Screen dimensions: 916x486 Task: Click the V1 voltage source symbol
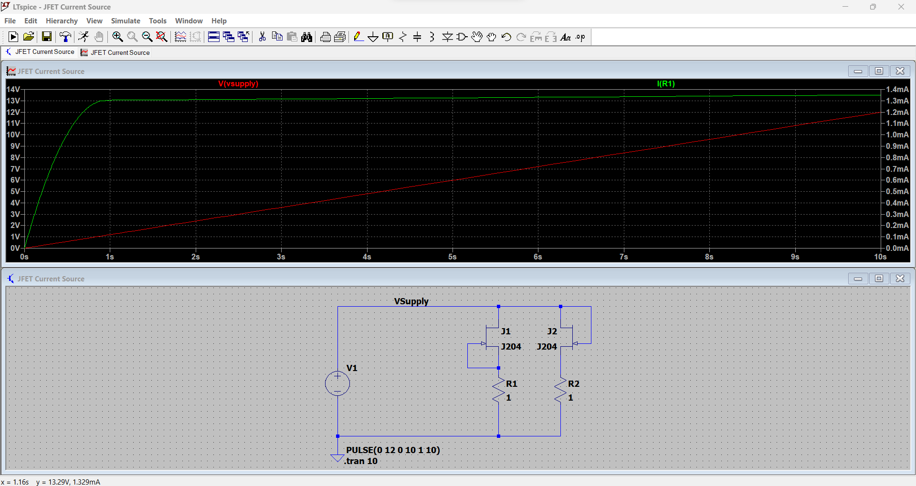point(337,383)
